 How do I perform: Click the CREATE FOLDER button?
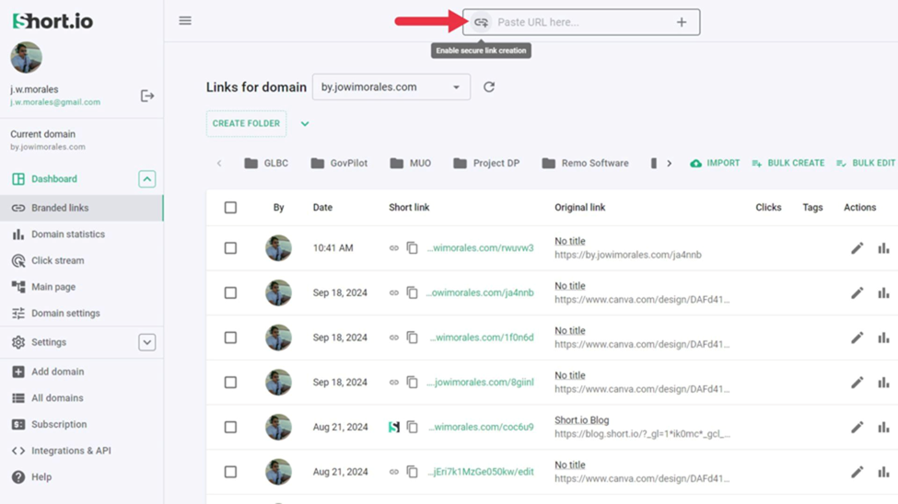point(246,123)
